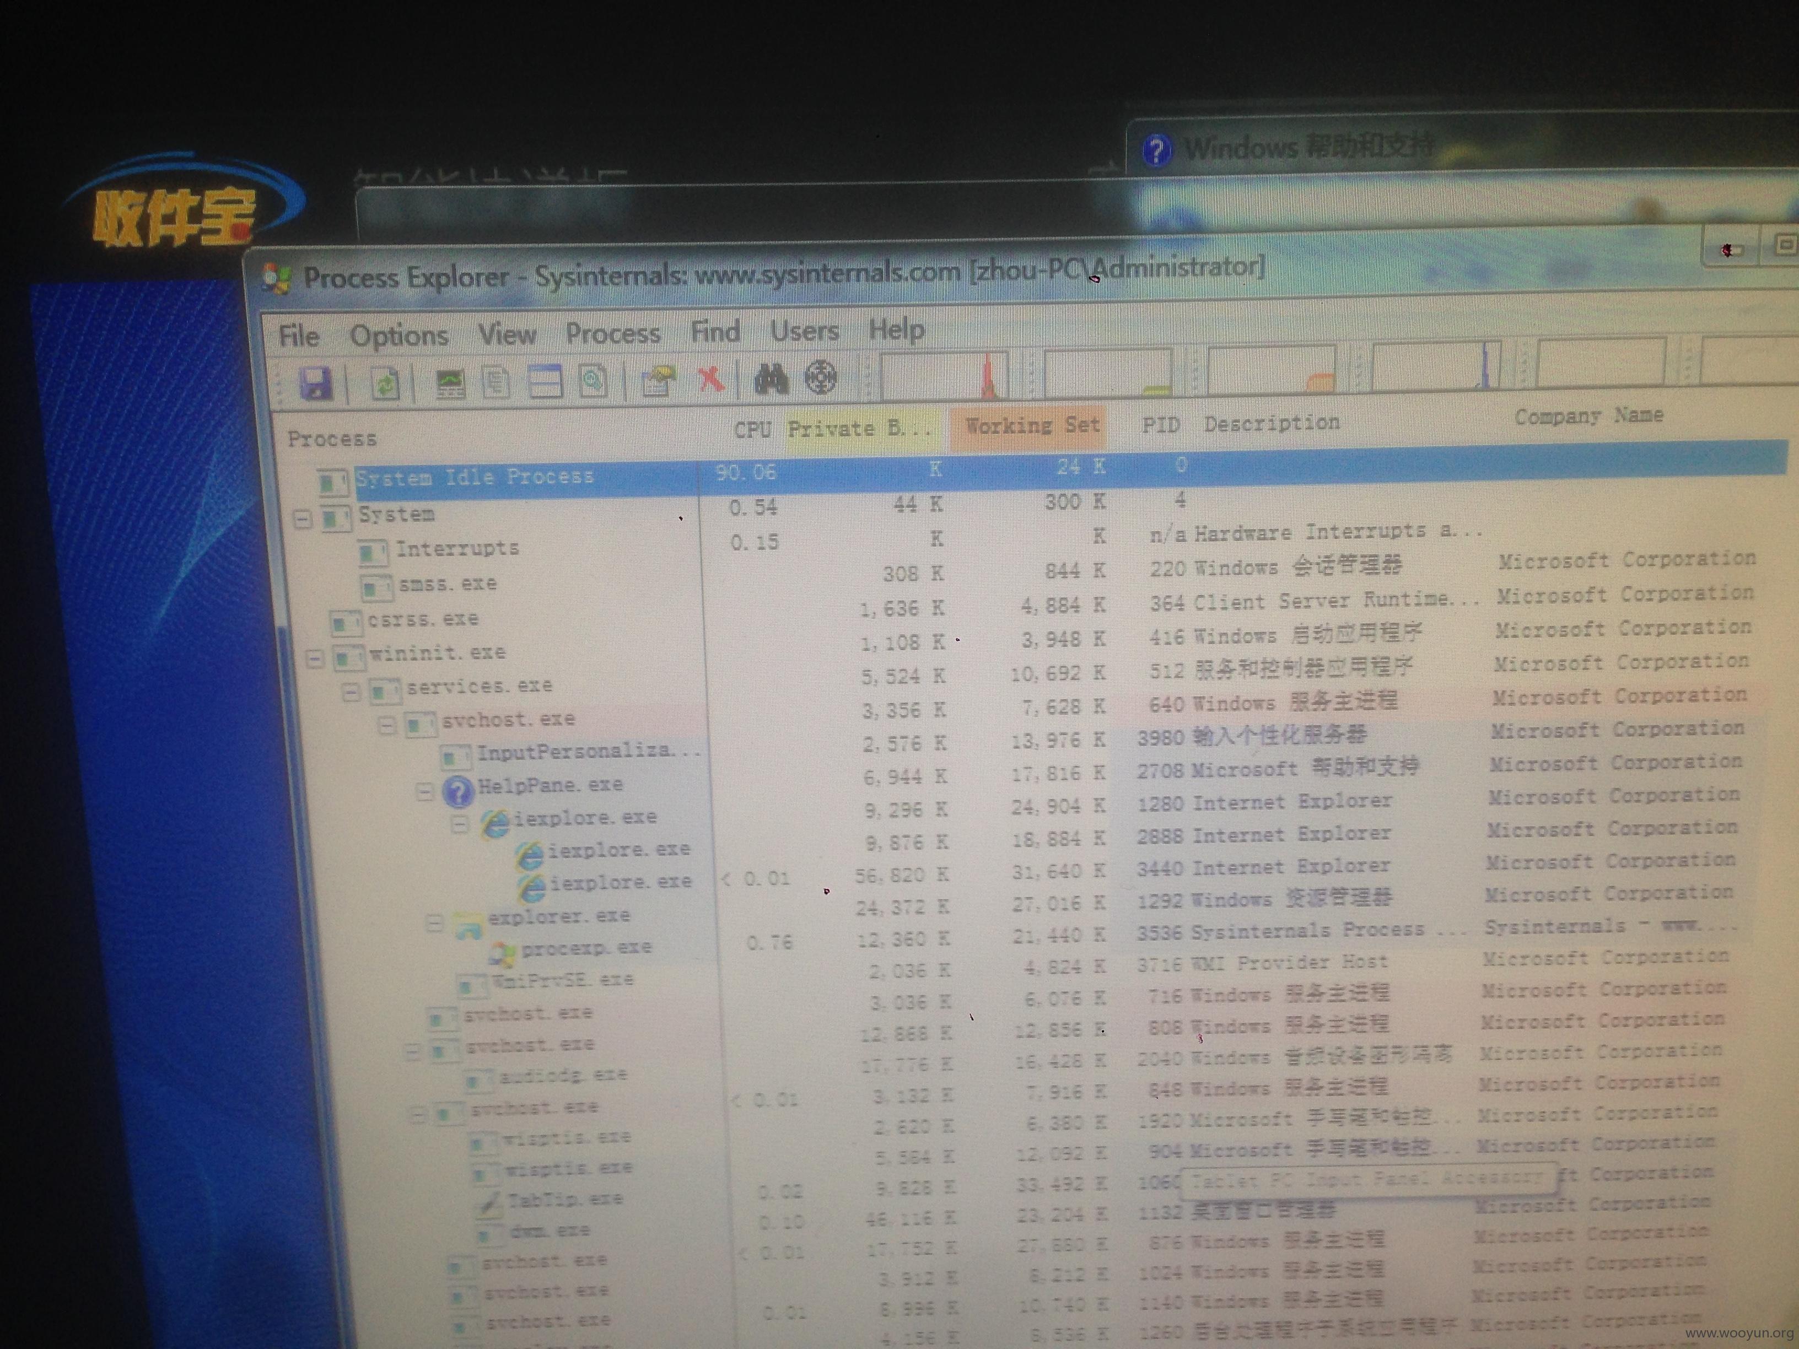Screen dimensions: 1799x1349
Task: Open the System Information graph icon
Action: pyautogui.click(x=450, y=382)
